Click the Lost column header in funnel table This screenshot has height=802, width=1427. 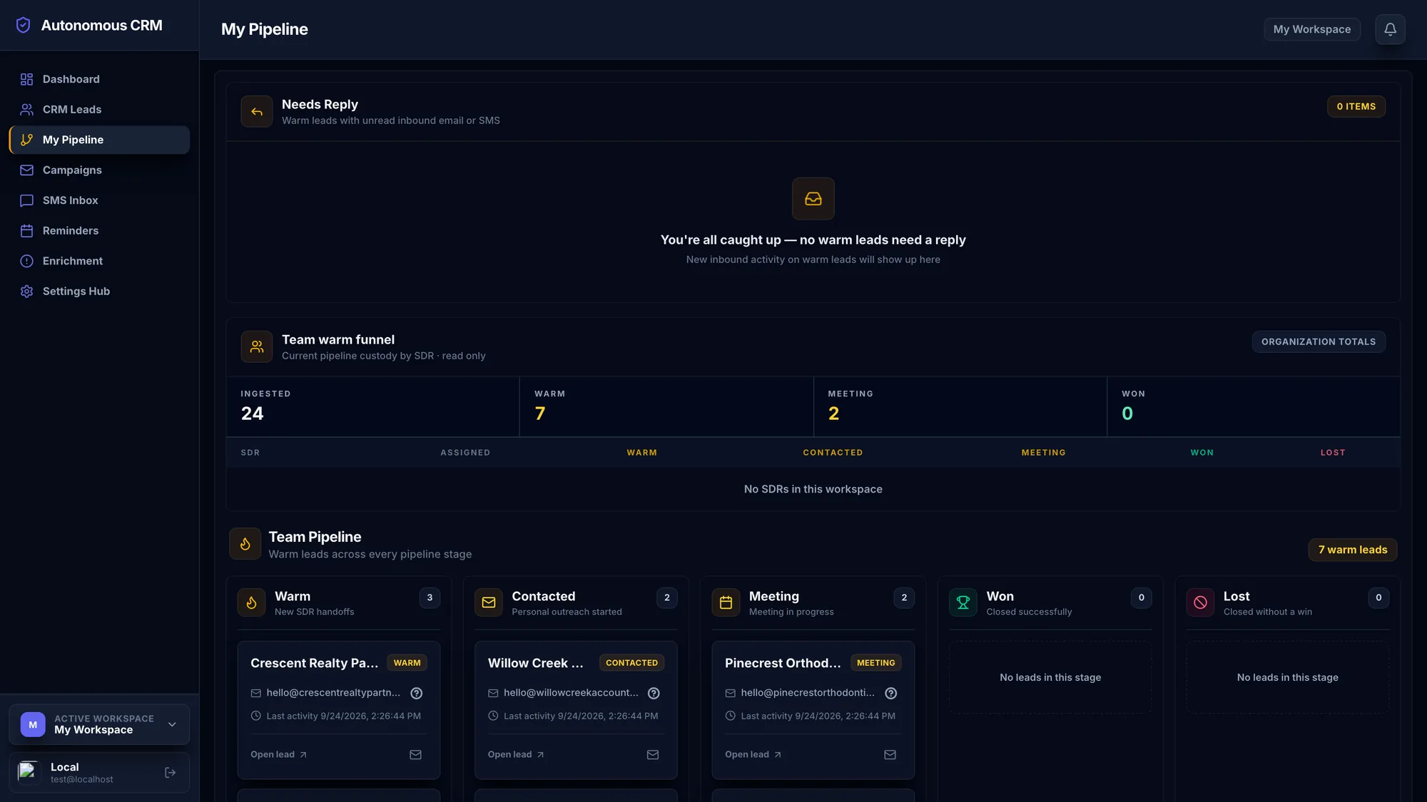[x=1333, y=453]
